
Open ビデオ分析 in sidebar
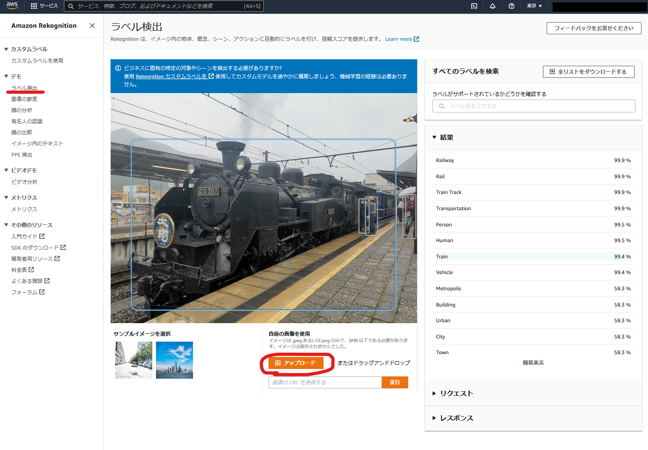click(24, 182)
